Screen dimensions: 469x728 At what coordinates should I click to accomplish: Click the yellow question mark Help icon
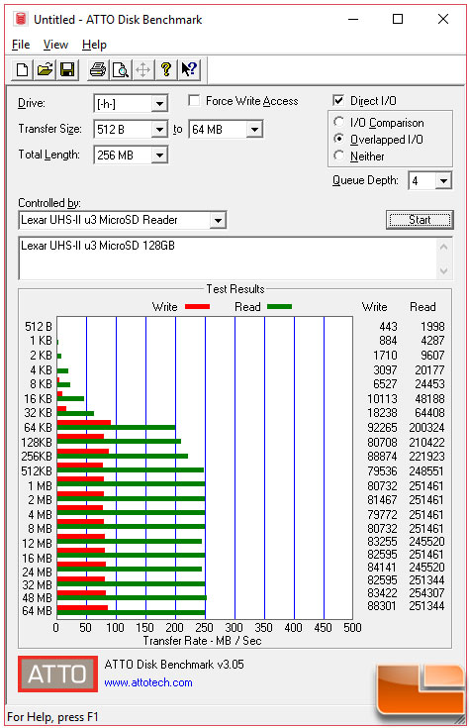click(x=166, y=69)
